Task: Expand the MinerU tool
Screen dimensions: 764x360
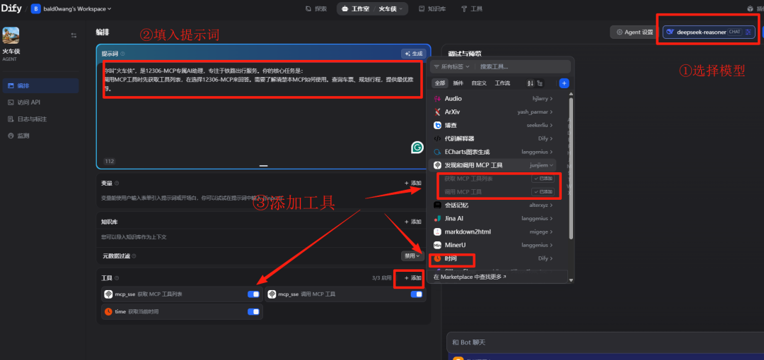Action: point(492,245)
